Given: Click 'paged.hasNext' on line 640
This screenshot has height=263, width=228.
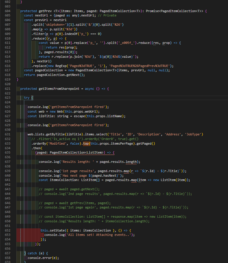Looking at the screenshot, I should click(104, 176).
